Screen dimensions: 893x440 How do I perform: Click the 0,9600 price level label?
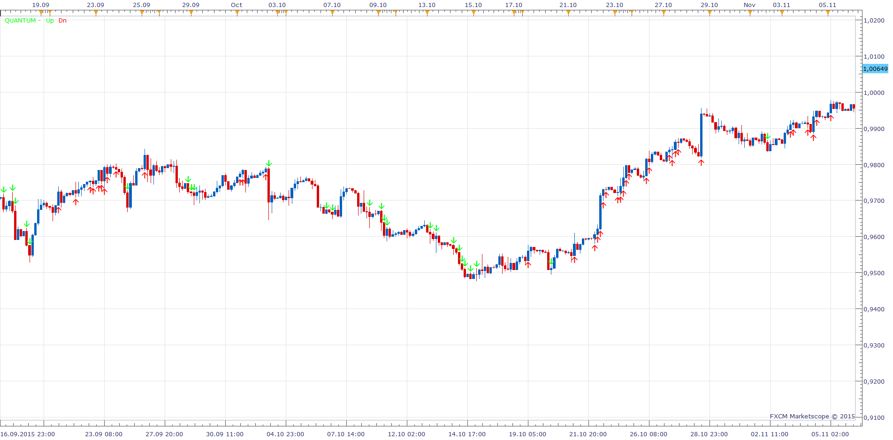click(874, 237)
